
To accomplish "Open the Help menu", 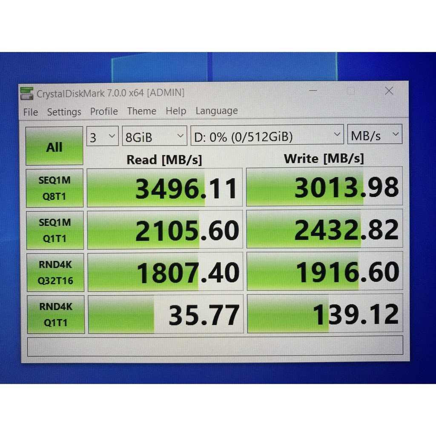I will (x=176, y=111).
